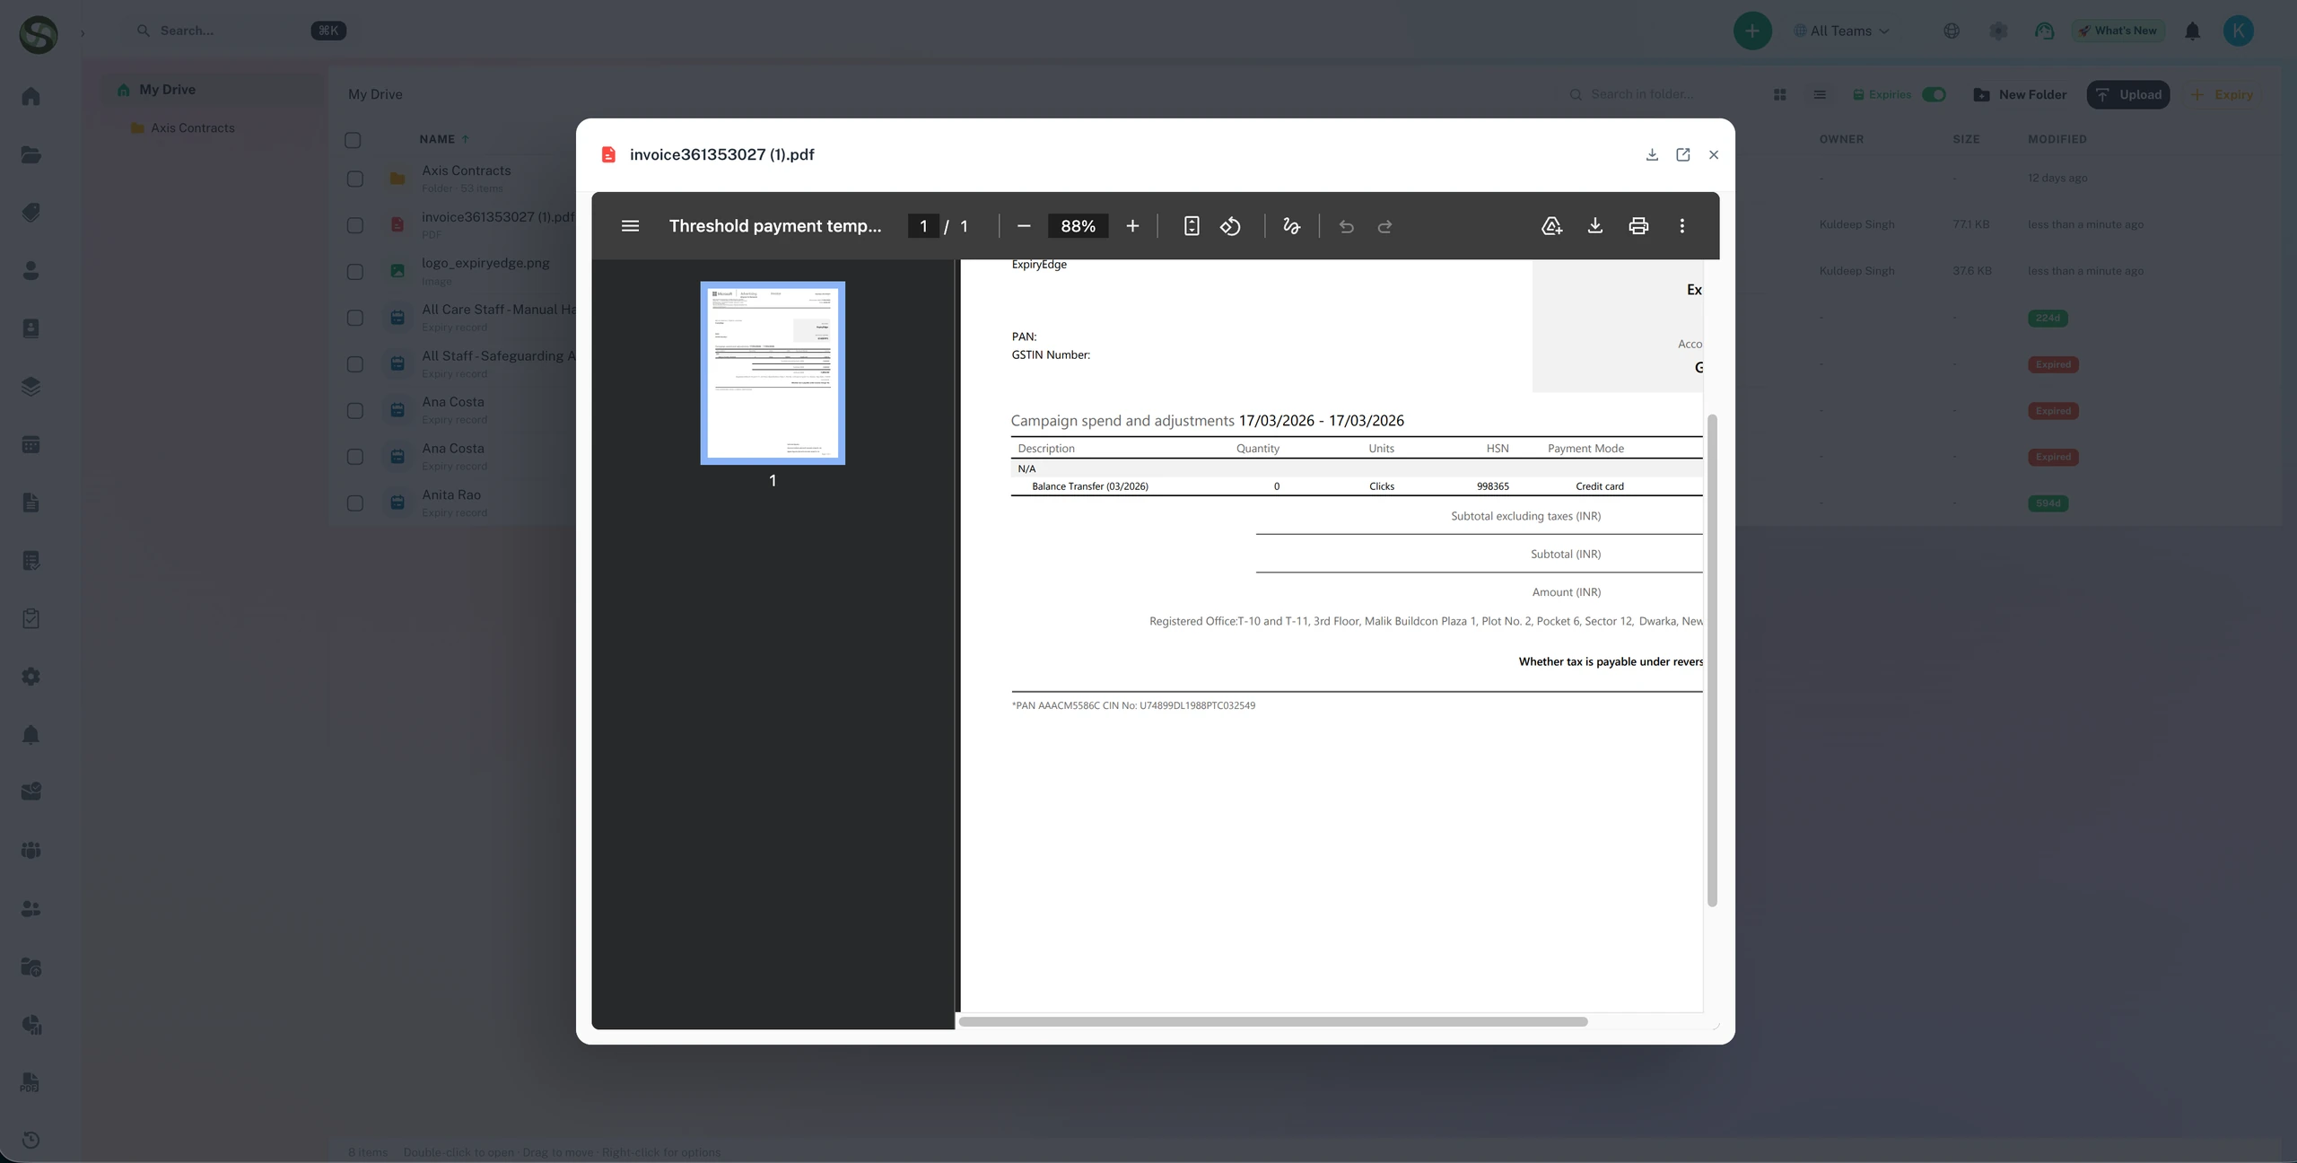The width and height of the screenshot is (2297, 1163).
Task: Fit PDF page to view
Action: [1192, 226]
